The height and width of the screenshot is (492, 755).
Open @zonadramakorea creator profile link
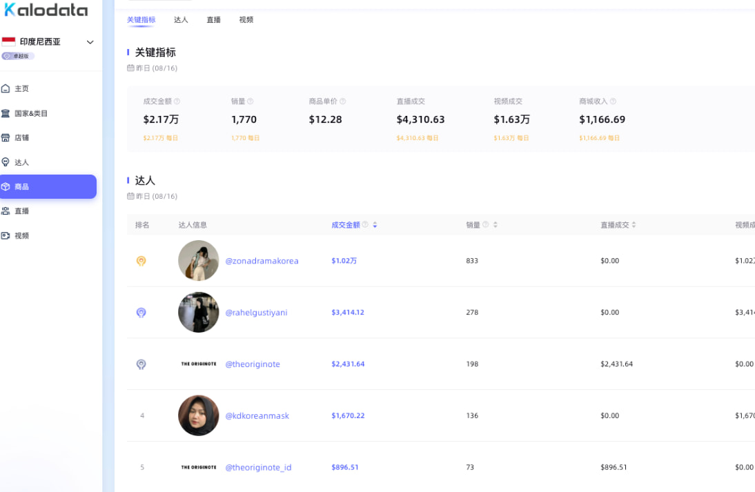(x=262, y=261)
